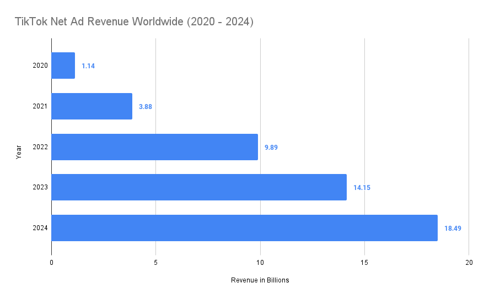
Task: Select the 20 tick on horizontal axis
Action: (468, 262)
